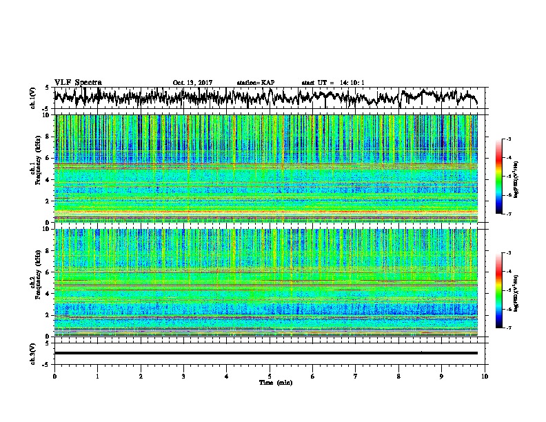
Task: Click the "ch.1(V)" waveform axis label
Action: pos(33,98)
